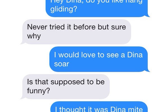This screenshot has height=112, width=152.
Task: Click the word "supposed" in the gray message
Action: coord(68,82)
